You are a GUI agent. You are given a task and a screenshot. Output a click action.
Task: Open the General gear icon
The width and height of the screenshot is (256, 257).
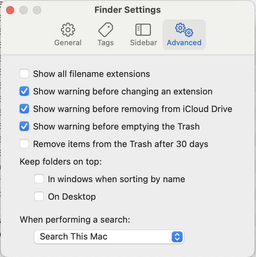point(68,30)
